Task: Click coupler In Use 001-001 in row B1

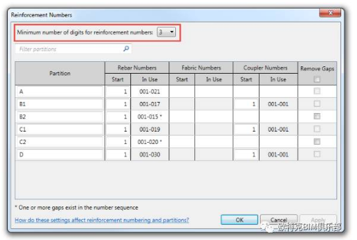Action: coord(278,104)
